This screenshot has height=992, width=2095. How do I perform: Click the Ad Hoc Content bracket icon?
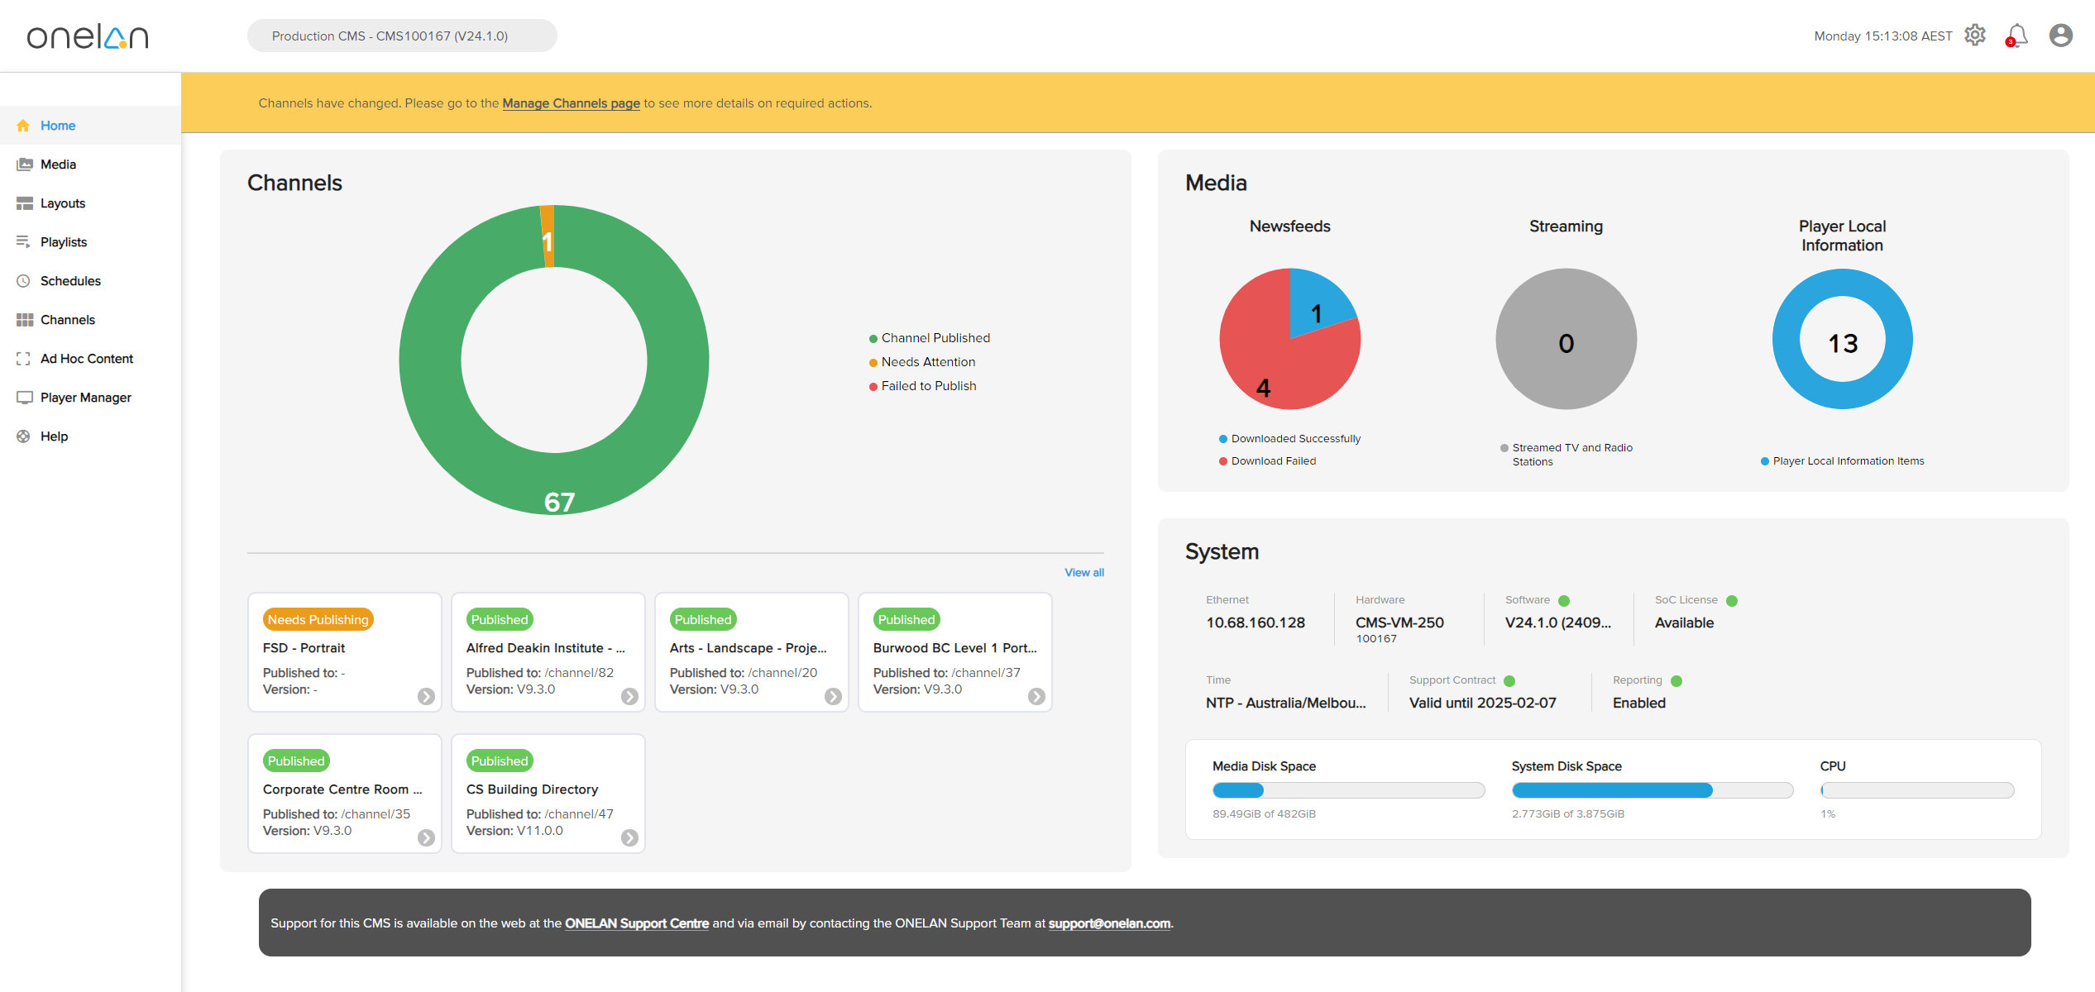click(24, 359)
